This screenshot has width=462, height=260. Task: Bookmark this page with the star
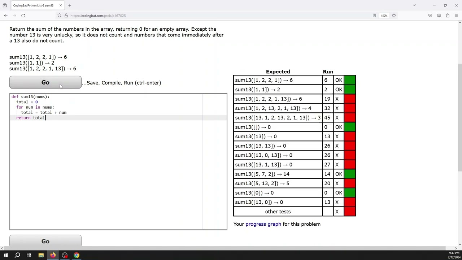click(x=394, y=16)
